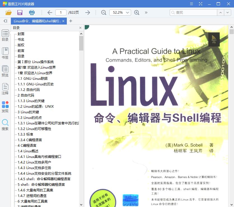Select 1.2 Linux的起源：UNIX outline entry
Screen dimensions: 234x207
coord(36,107)
